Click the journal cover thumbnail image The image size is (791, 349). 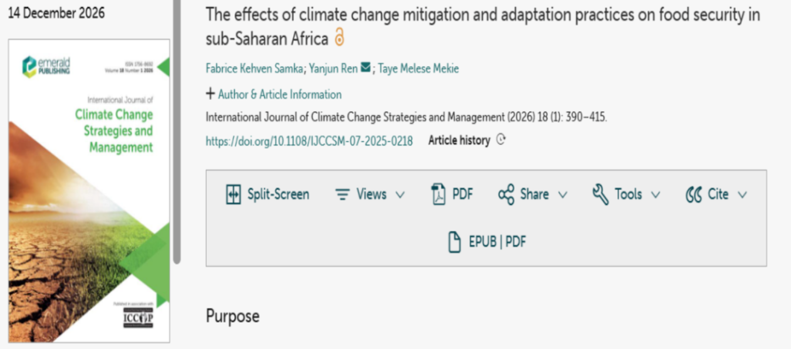click(89, 191)
